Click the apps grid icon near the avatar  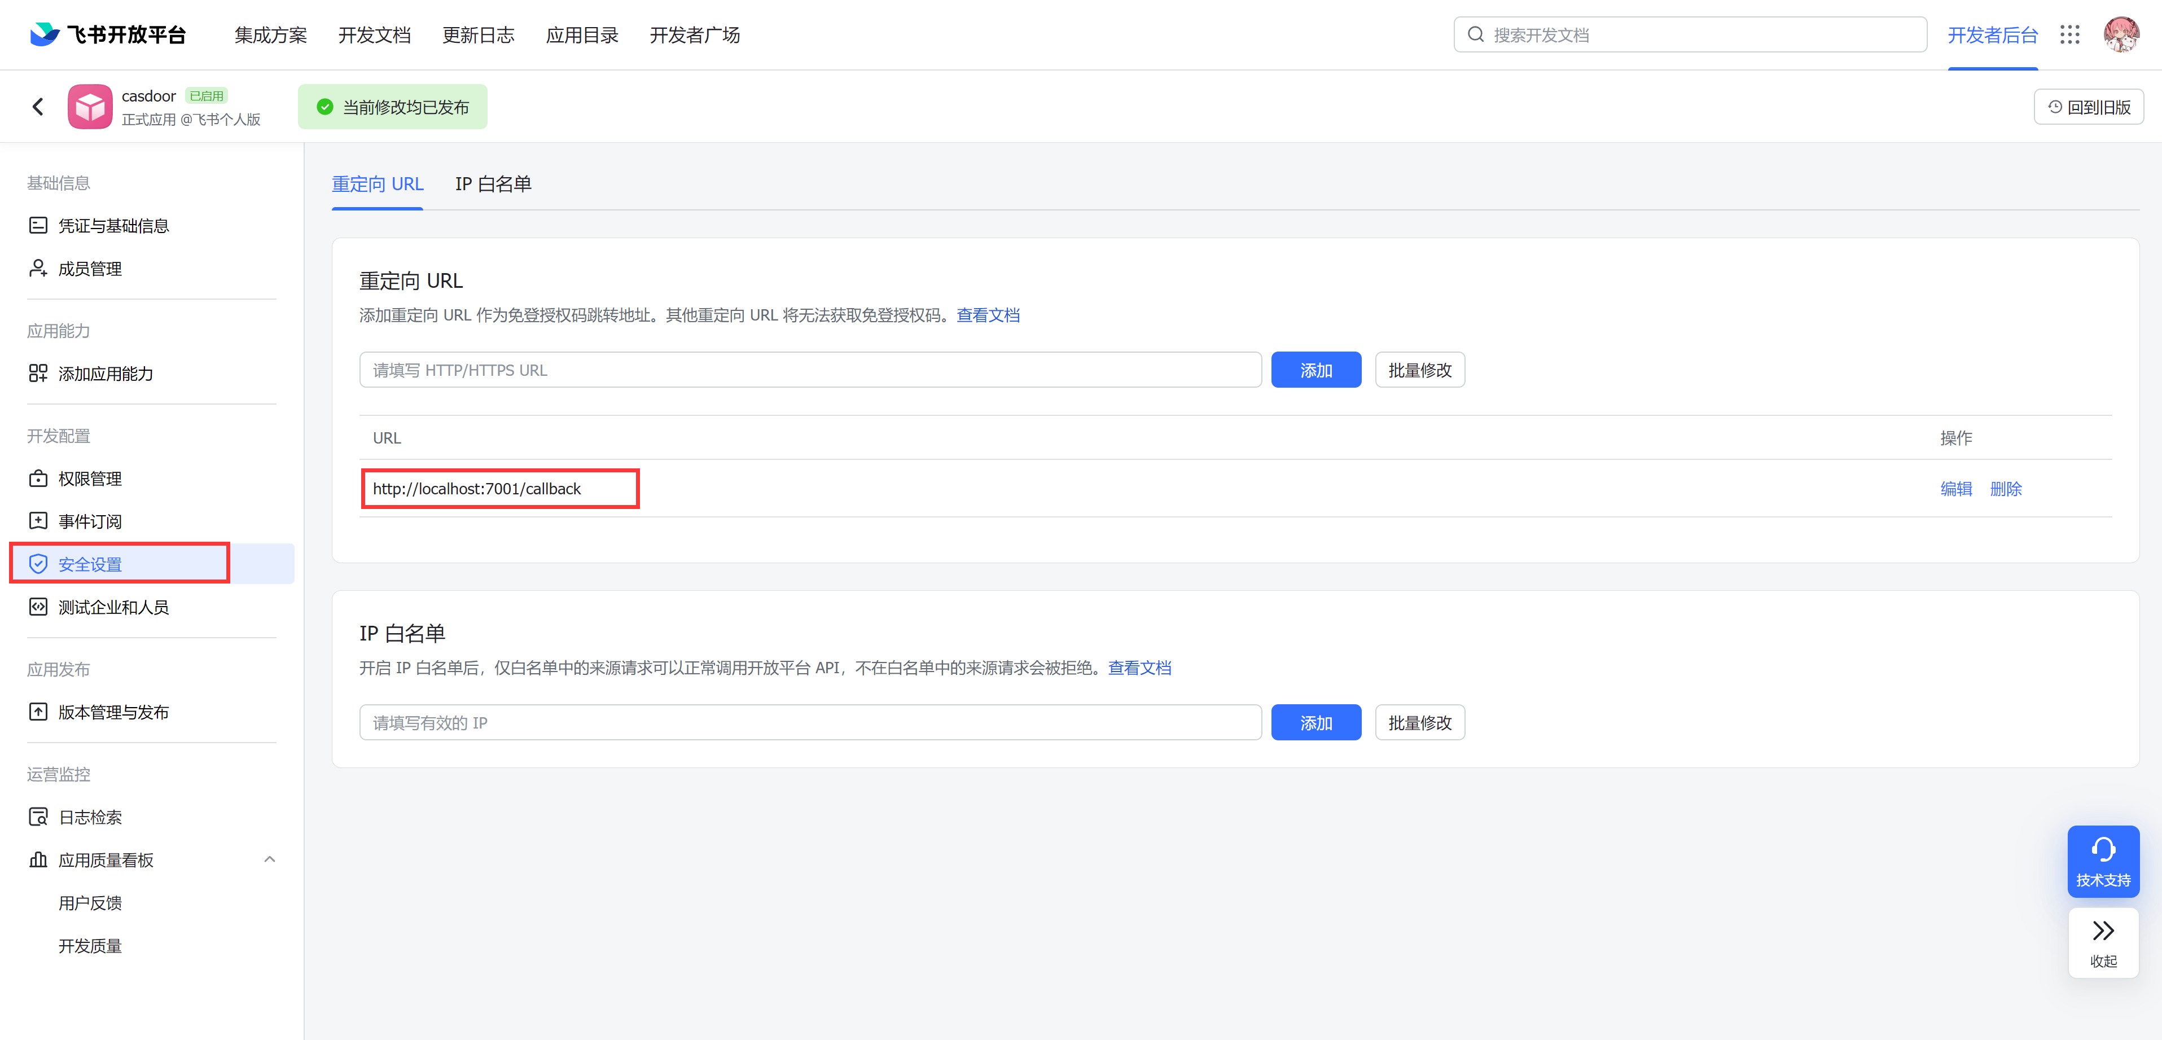pyautogui.click(x=2071, y=34)
